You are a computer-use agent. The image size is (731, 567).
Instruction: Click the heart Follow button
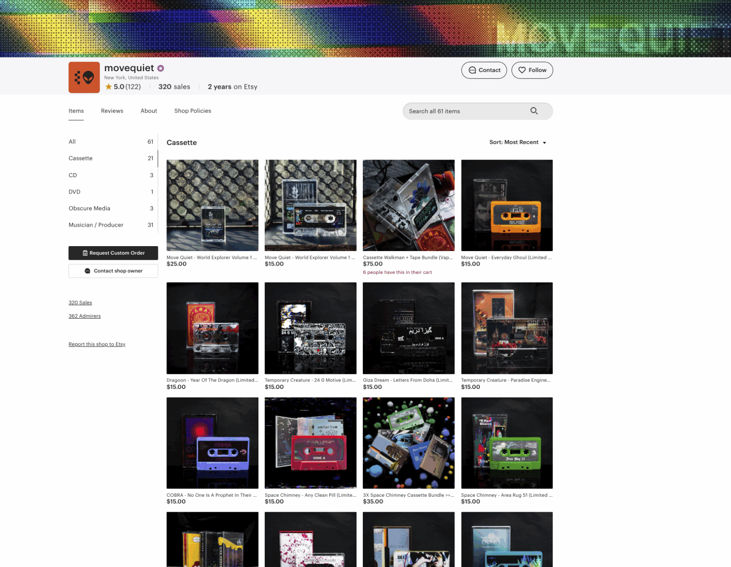click(x=532, y=70)
